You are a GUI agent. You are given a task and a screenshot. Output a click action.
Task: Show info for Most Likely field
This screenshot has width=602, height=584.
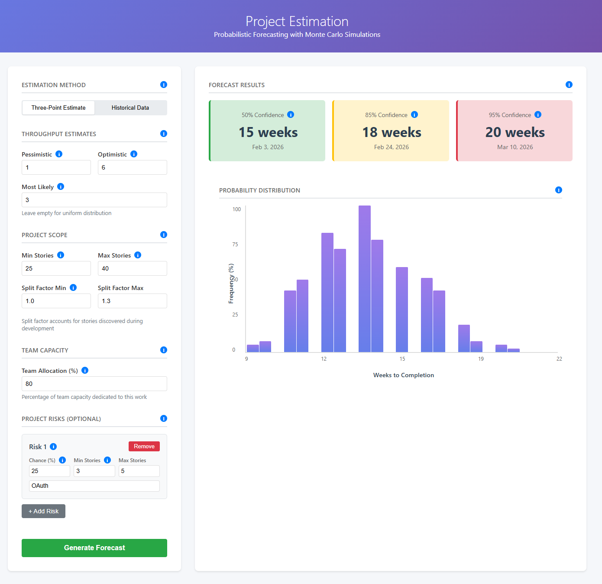[x=61, y=186]
